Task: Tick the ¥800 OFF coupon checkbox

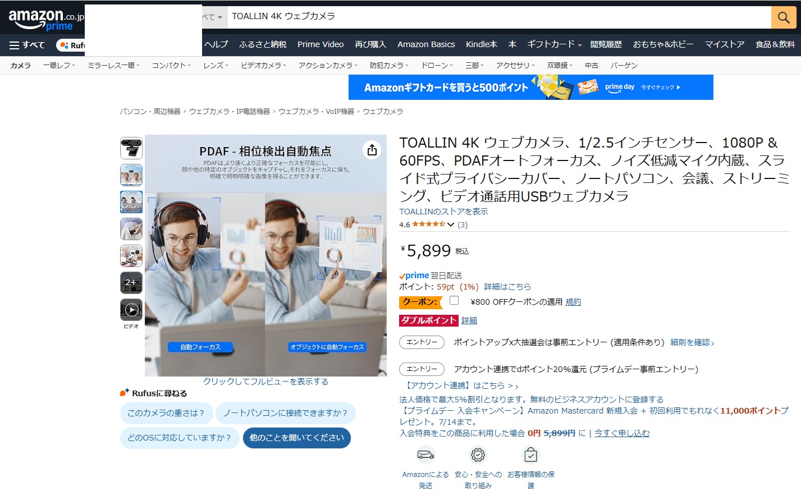Action: tap(454, 301)
